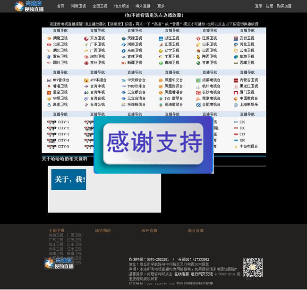Open the 首页 menu item
The image size is (307, 290).
(x=60, y=6)
